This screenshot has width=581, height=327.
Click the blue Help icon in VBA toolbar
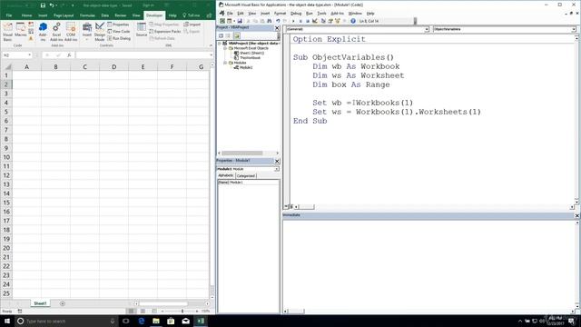353,21
